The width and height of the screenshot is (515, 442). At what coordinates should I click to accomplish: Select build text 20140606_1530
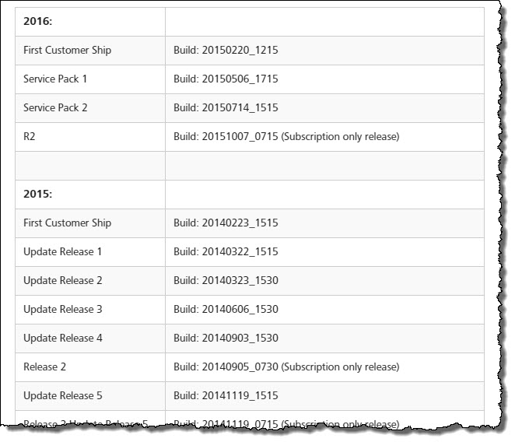(x=226, y=309)
